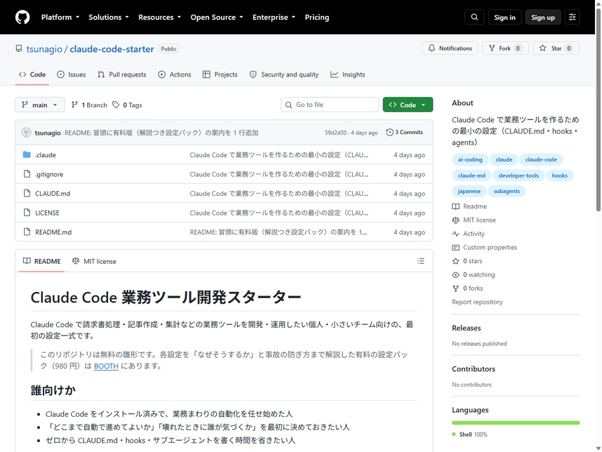This screenshot has height=452, width=602.
Task: Click the scale icon beside MIT license in About
Action: (456, 220)
